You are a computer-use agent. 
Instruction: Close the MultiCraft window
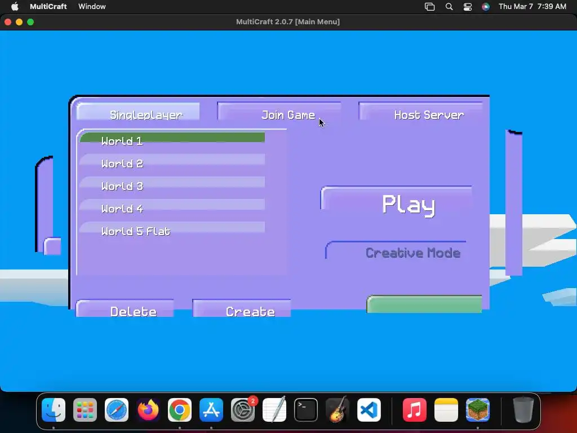click(8, 22)
